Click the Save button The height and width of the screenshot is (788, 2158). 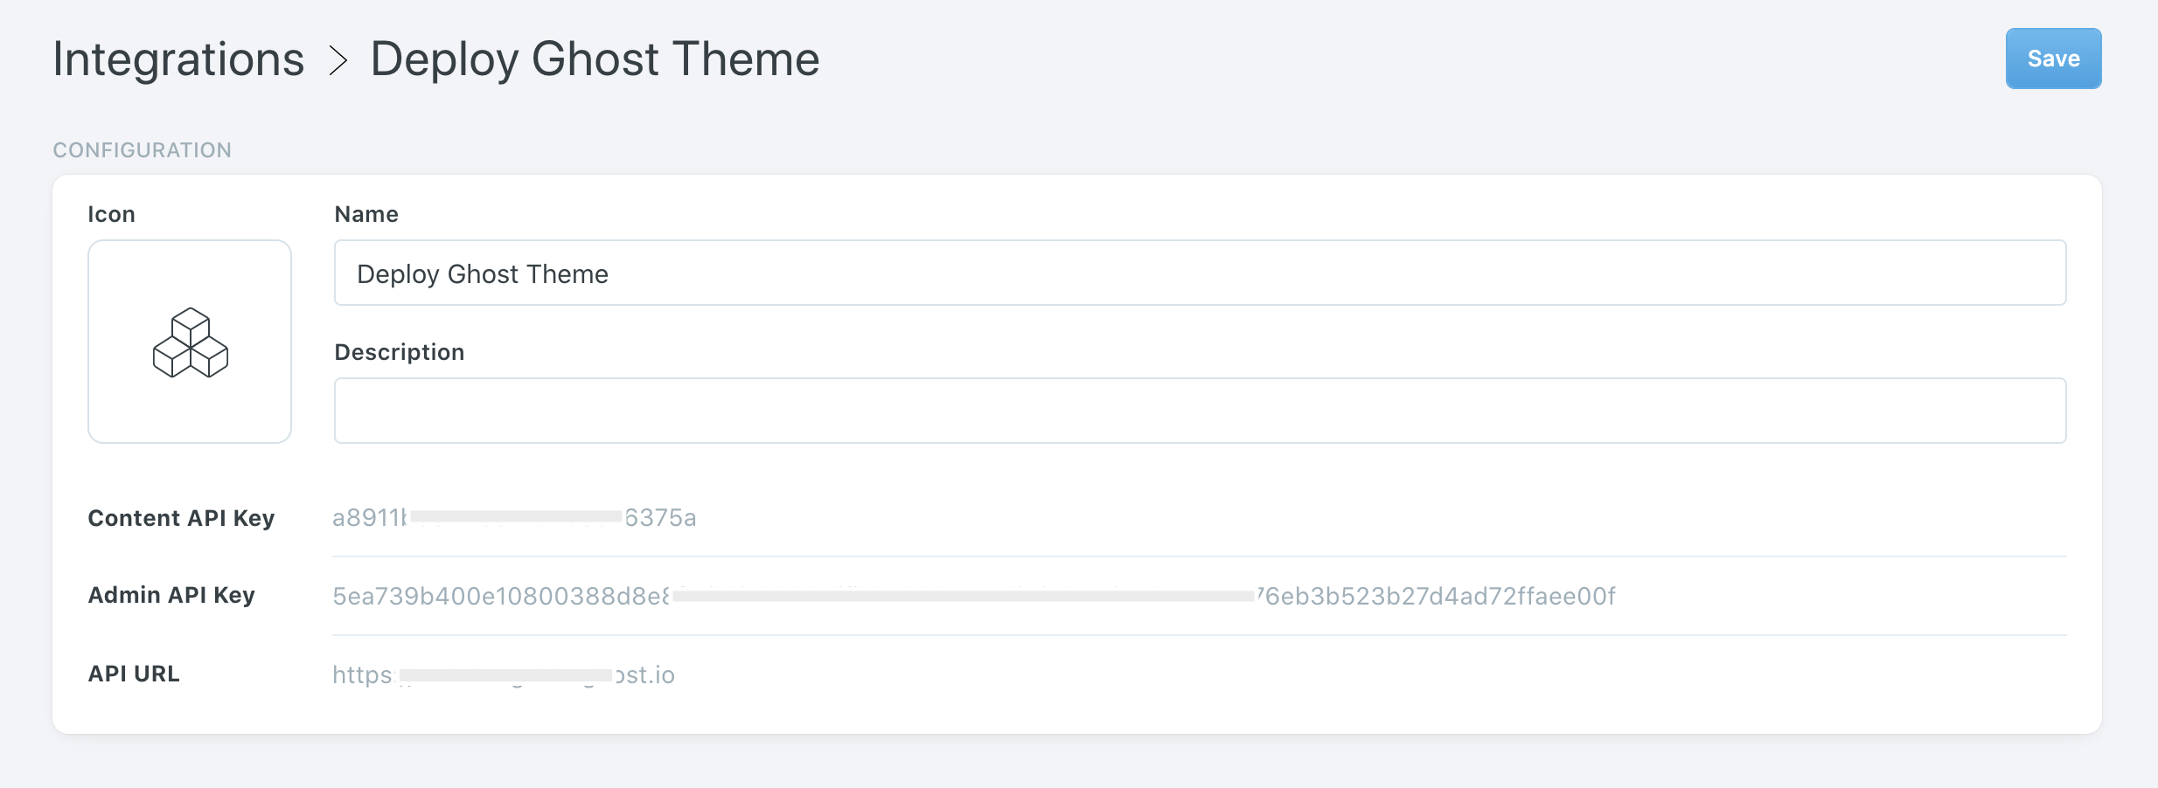(x=2052, y=59)
